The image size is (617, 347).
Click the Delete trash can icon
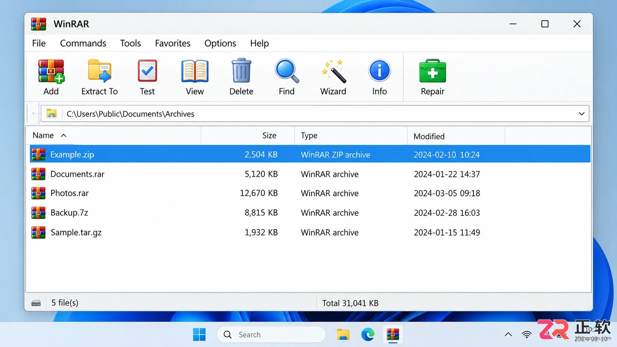pyautogui.click(x=241, y=71)
